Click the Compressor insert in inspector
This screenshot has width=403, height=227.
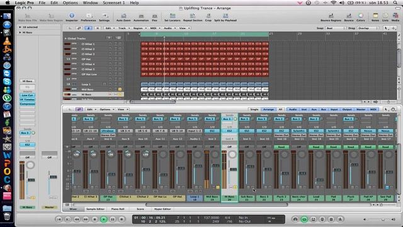(28, 103)
